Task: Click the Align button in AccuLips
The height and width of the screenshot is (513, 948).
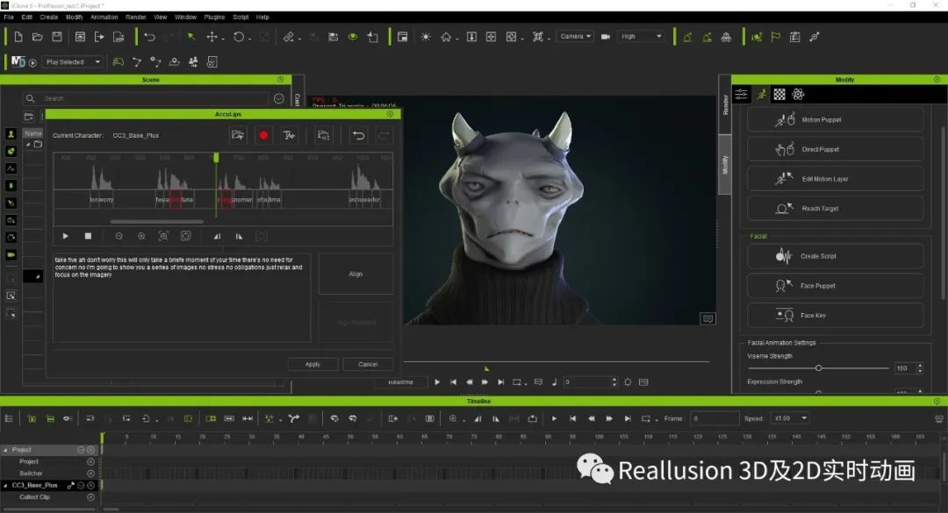Action: pos(355,274)
